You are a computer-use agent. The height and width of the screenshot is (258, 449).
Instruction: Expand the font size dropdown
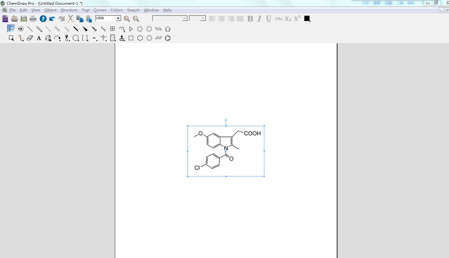[203, 18]
